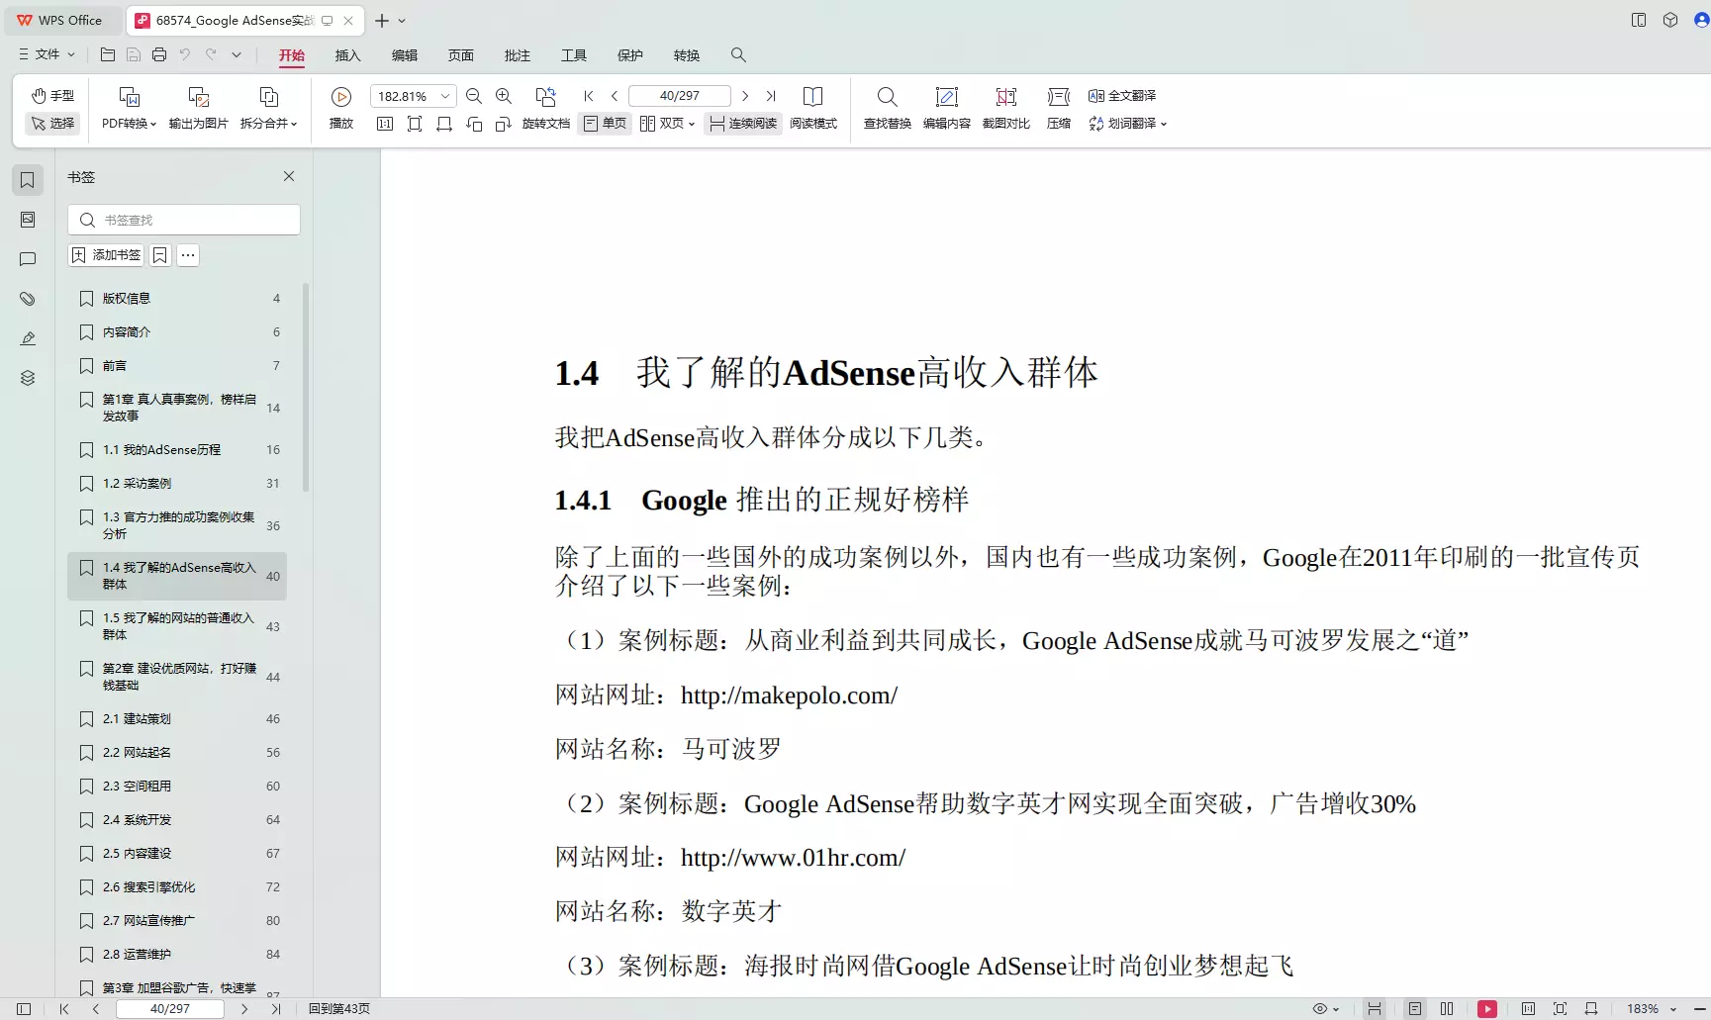Open the zoom percentage dropdown
Screen dimensions: 1711x1020
444,95
